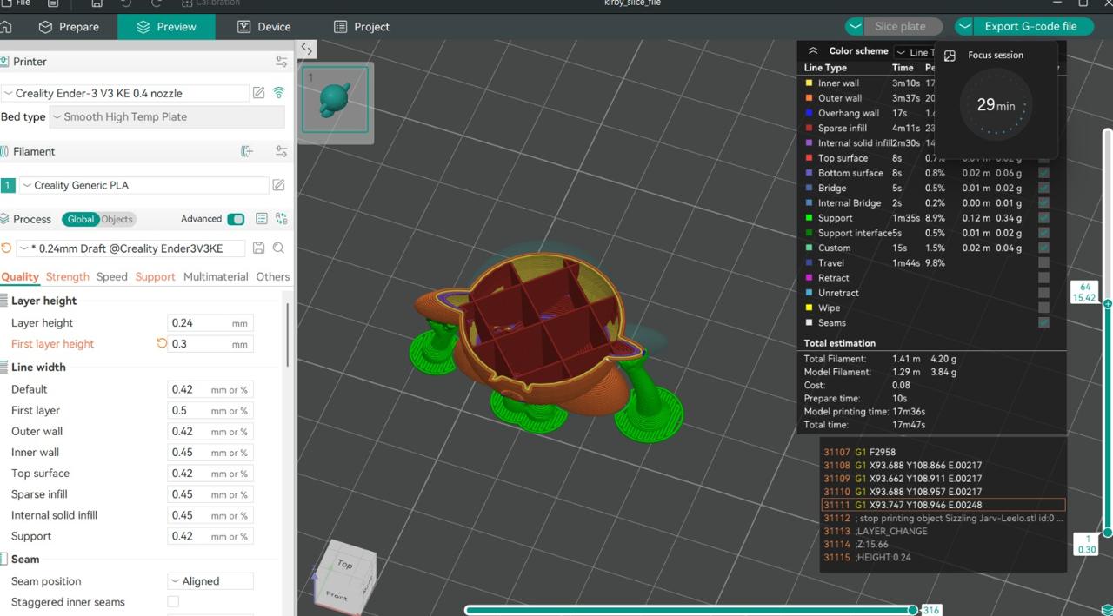The image size is (1113, 616).
Task: Open the printer selection dropdown
Action: tap(125, 93)
